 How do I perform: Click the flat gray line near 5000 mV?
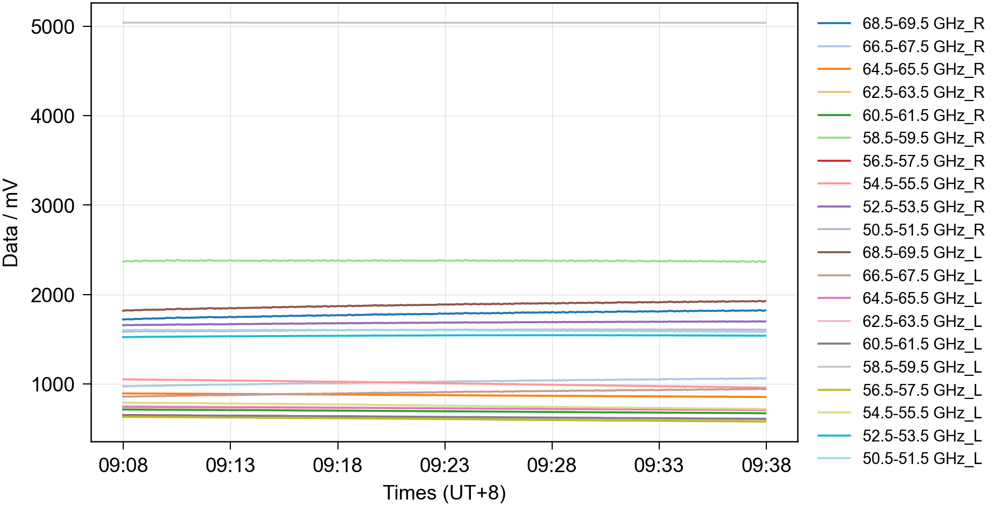coord(445,23)
